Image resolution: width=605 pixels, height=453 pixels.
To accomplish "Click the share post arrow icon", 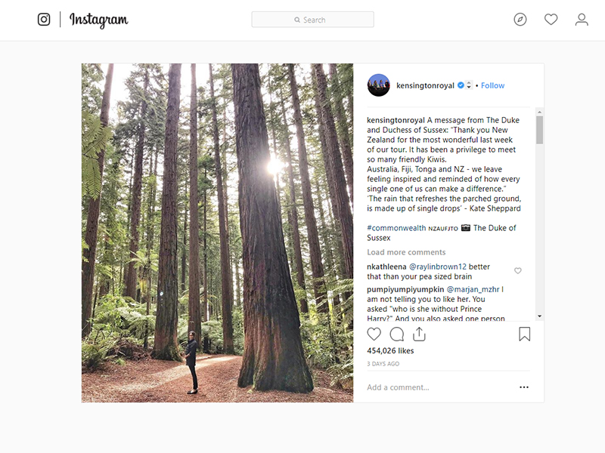I will [420, 334].
